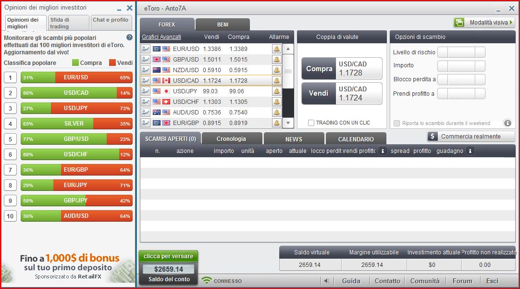Image resolution: width=520 pixels, height=289 pixels.
Task: Click the currency list scrollbar thumb
Action: (288, 71)
